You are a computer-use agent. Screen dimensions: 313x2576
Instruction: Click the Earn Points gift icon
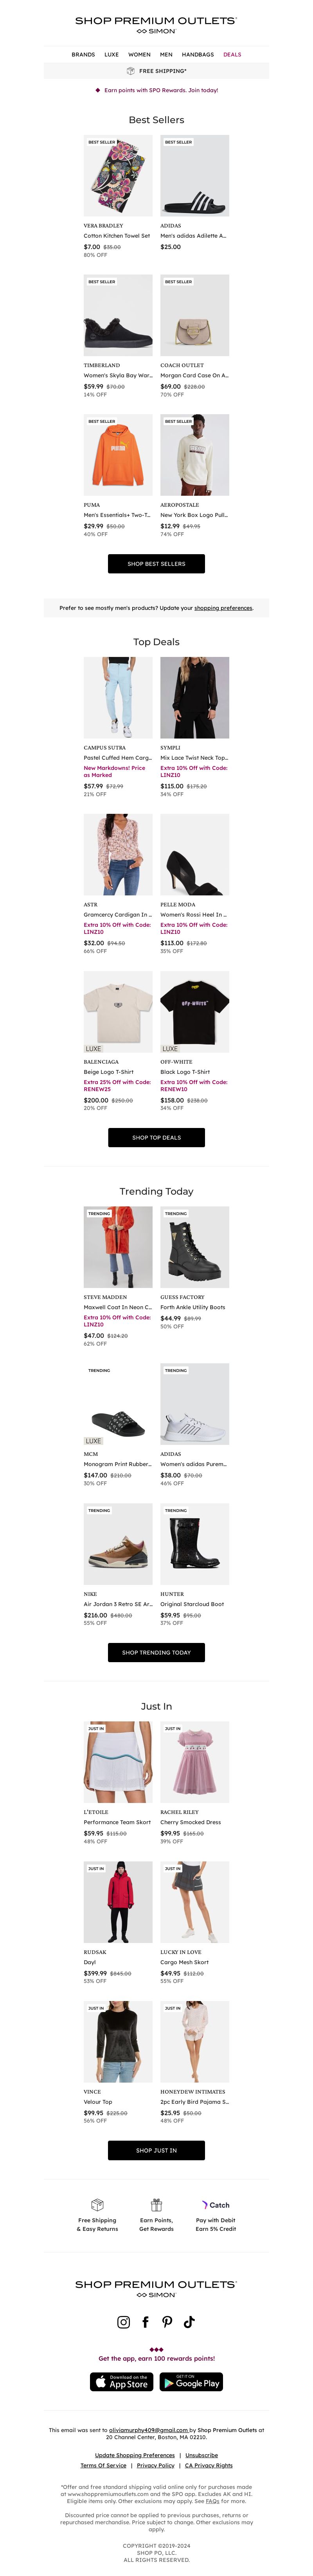[156, 2204]
